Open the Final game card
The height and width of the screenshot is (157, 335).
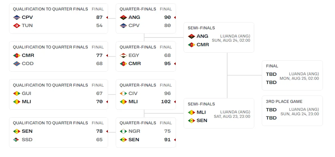point(292,75)
